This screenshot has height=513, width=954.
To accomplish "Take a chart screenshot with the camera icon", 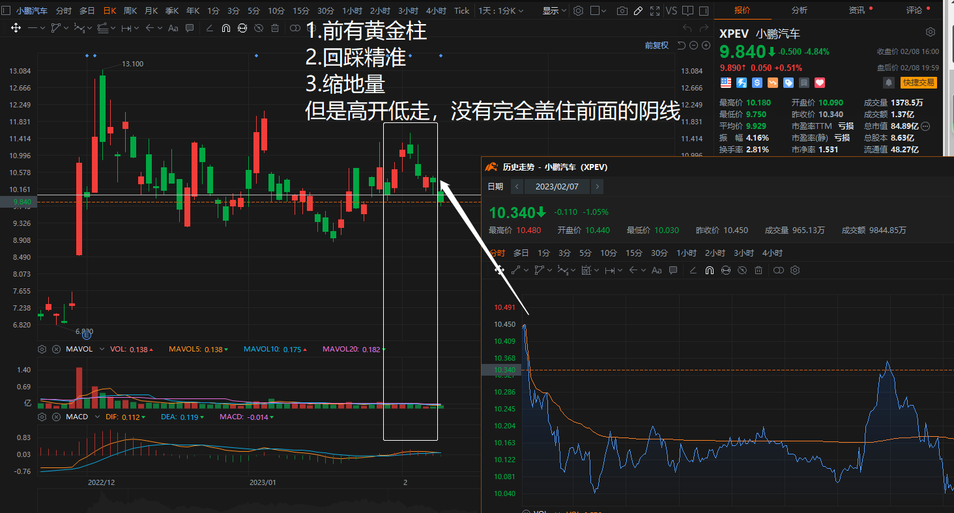I will [x=622, y=11].
